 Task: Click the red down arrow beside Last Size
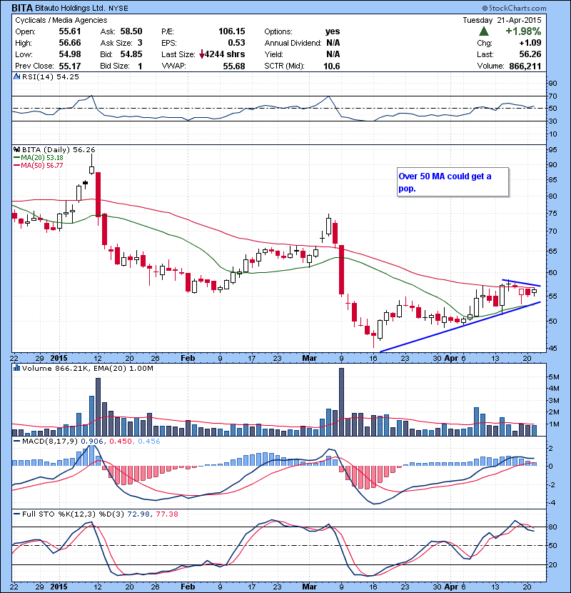[x=202, y=54]
